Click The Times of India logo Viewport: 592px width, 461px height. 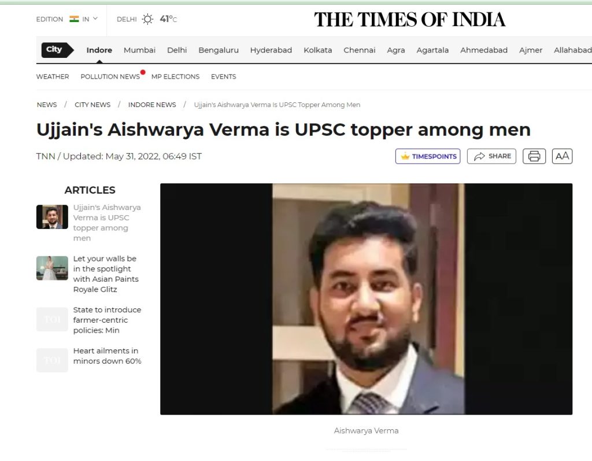[x=410, y=20]
